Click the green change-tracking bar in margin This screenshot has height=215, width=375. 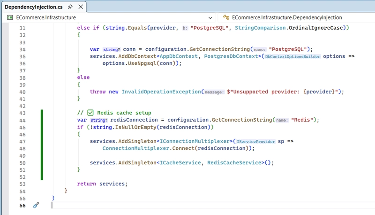[x=42, y=145]
